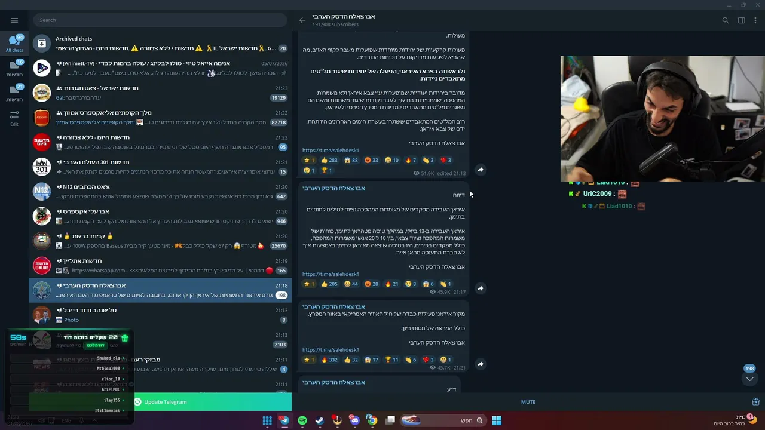Click the 301 channel avatar

42,167
